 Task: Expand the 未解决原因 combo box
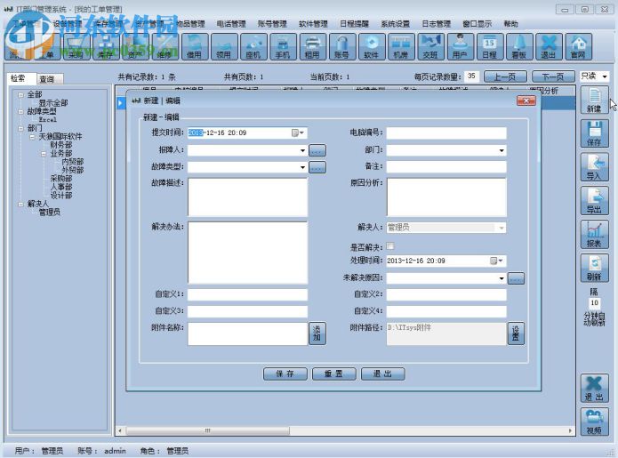click(502, 278)
